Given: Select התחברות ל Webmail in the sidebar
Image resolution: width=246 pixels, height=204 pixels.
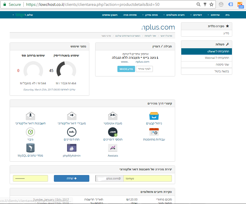Looking at the screenshot, I should pyautogui.click(x=206, y=58).
